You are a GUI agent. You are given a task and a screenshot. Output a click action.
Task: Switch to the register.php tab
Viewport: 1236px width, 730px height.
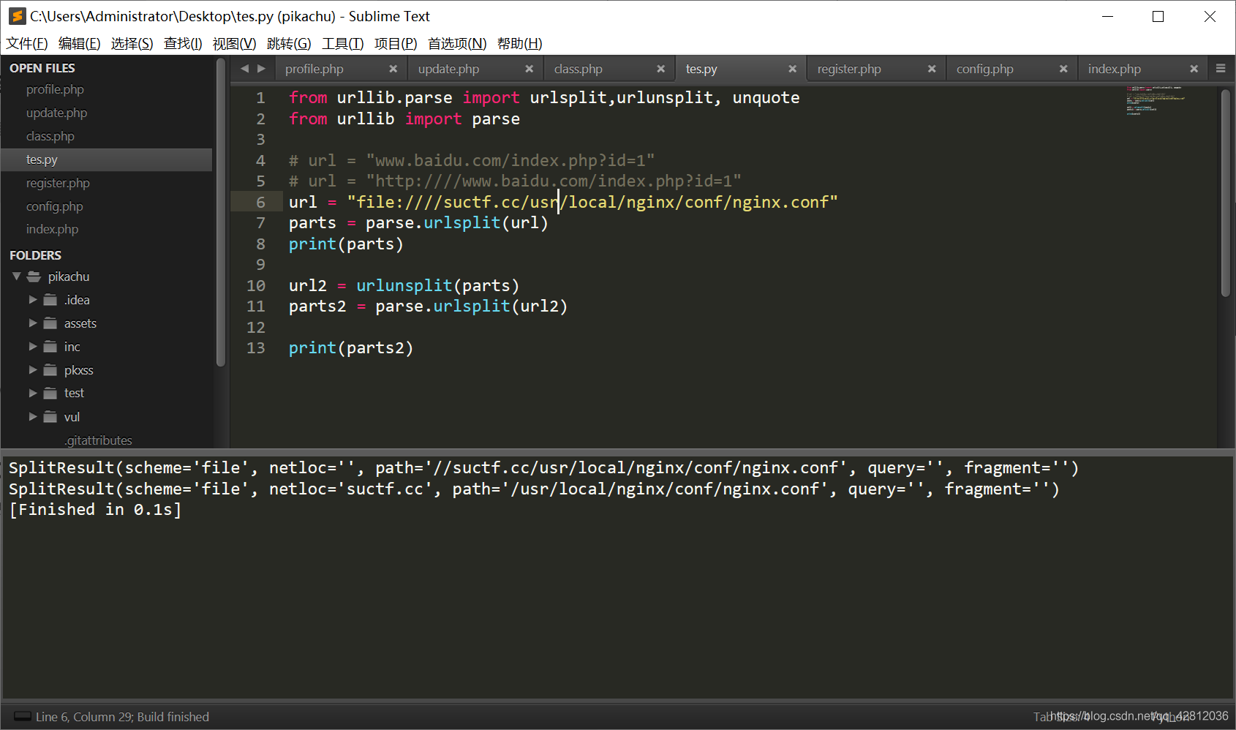pos(849,69)
